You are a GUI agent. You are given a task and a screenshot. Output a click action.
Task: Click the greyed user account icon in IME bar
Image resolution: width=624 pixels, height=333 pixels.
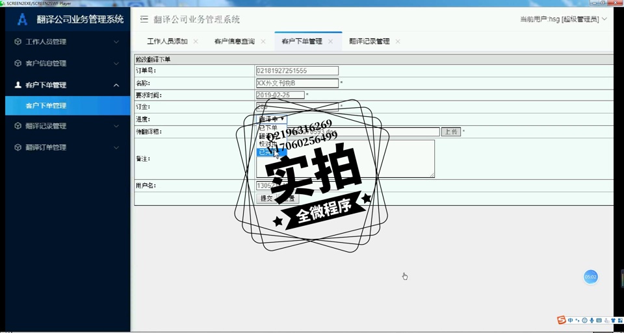tap(606, 320)
